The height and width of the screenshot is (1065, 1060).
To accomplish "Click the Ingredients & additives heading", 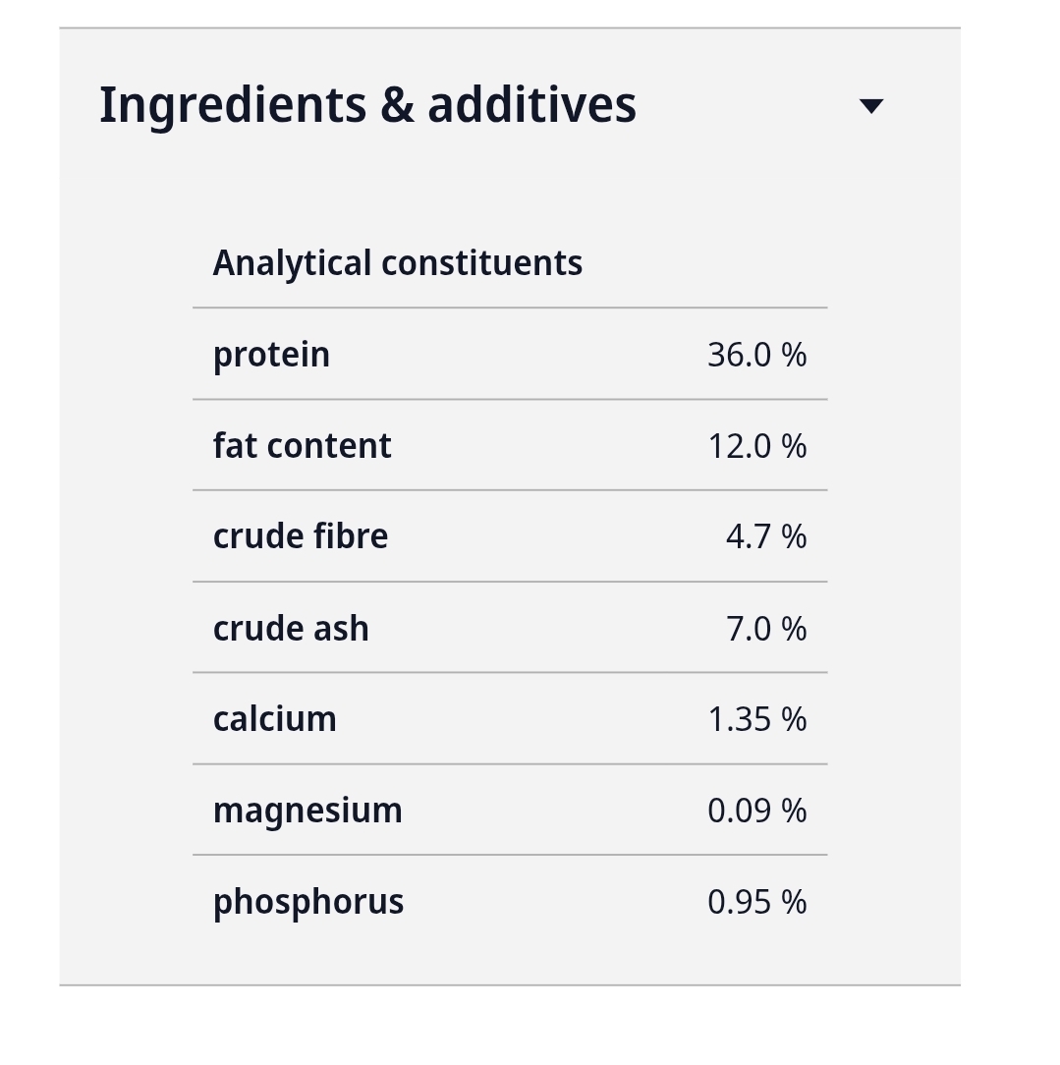I will coord(367,105).
